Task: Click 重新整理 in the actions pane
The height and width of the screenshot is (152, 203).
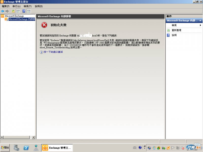Action: coord(176,30)
